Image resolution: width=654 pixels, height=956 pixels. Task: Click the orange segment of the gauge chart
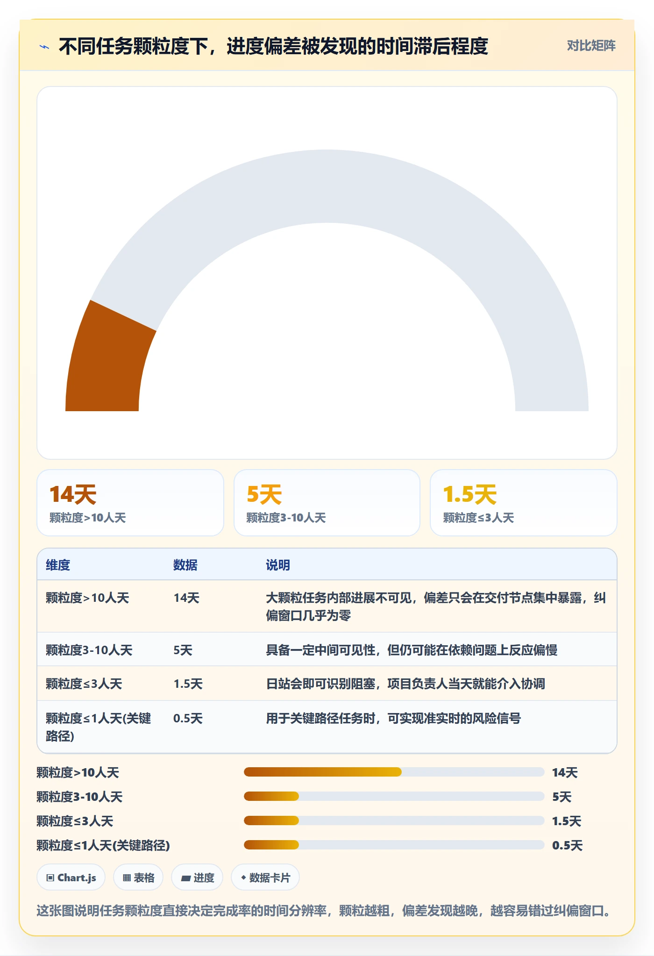(107, 360)
